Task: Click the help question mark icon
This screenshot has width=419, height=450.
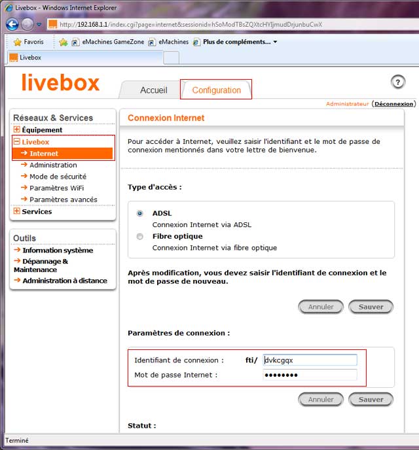Action: tap(398, 82)
